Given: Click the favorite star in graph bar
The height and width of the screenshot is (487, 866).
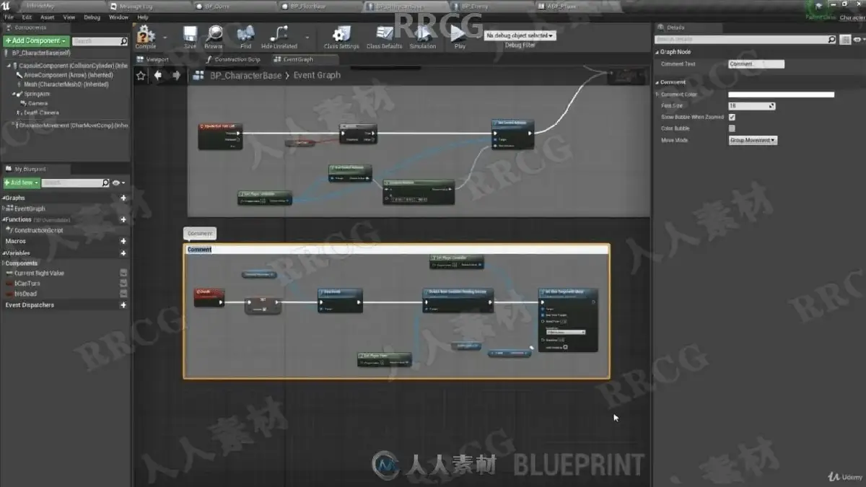Looking at the screenshot, I should click(x=141, y=75).
